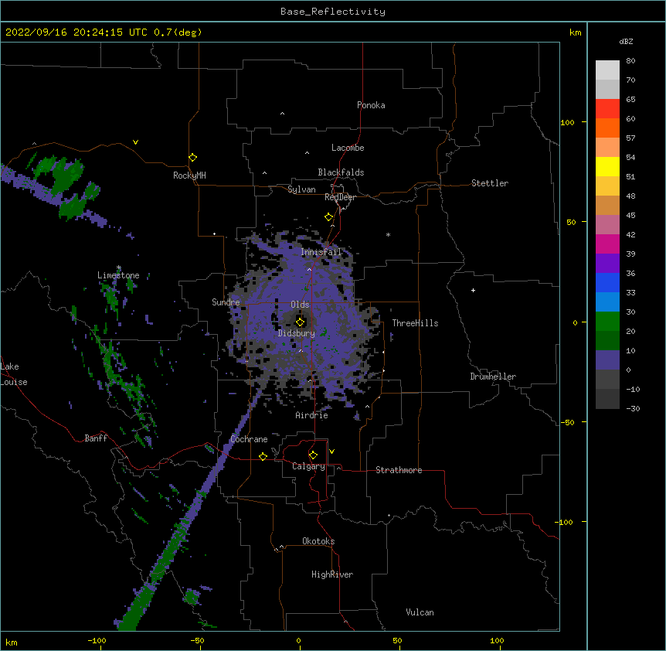Pick the purple 39 dBZ legend swatch

[x=607, y=264]
